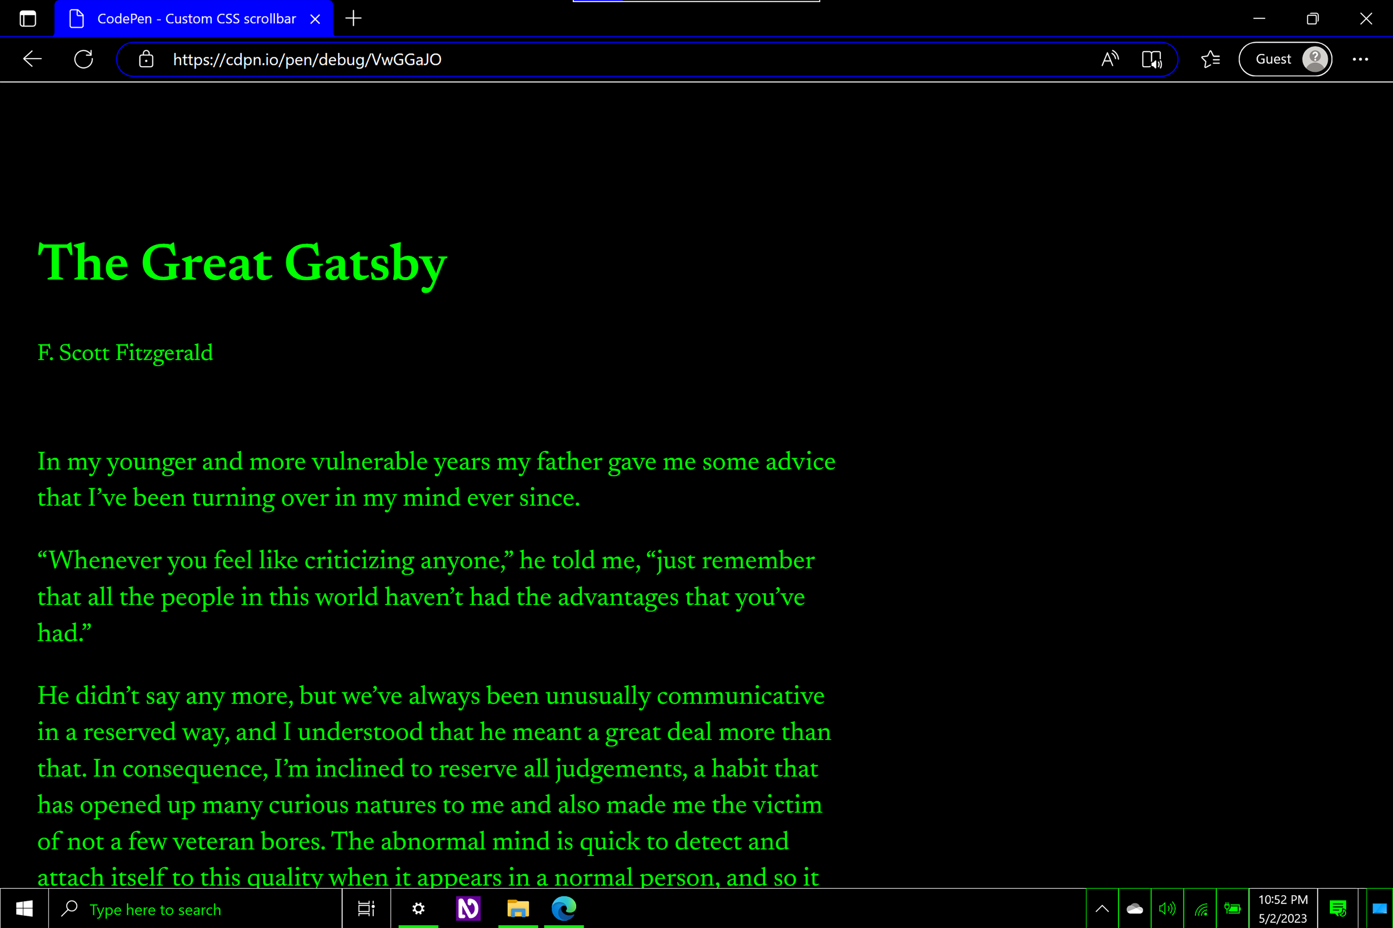Viewport: 1393px width, 928px height.
Task: Open Task View from taskbar
Action: coord(366,908)
